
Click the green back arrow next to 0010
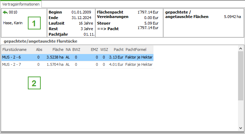pos(5,12)
